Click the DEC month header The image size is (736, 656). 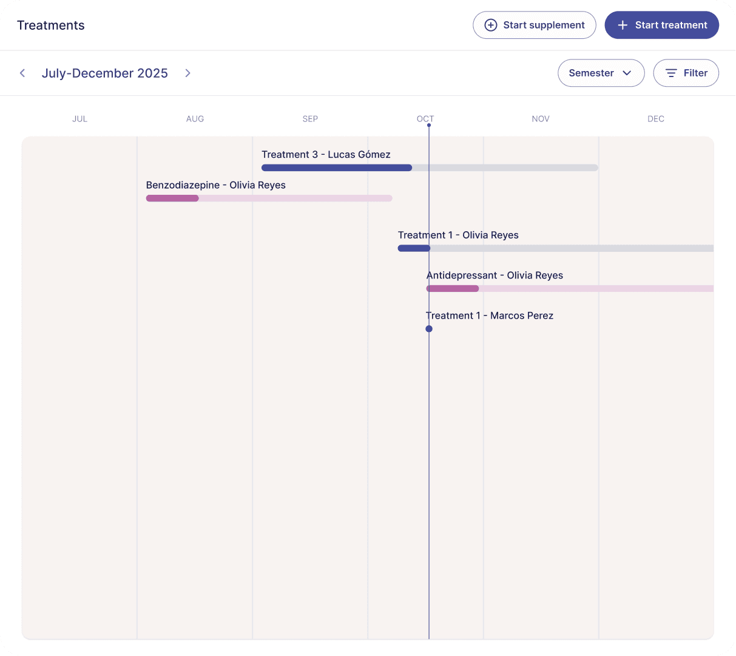pyautogui.click(x=656, y=119)
